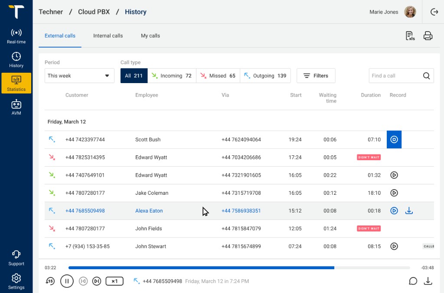Rewind the recording 15 seconds
Screen dimensions: 444x293
pos(50,281)
